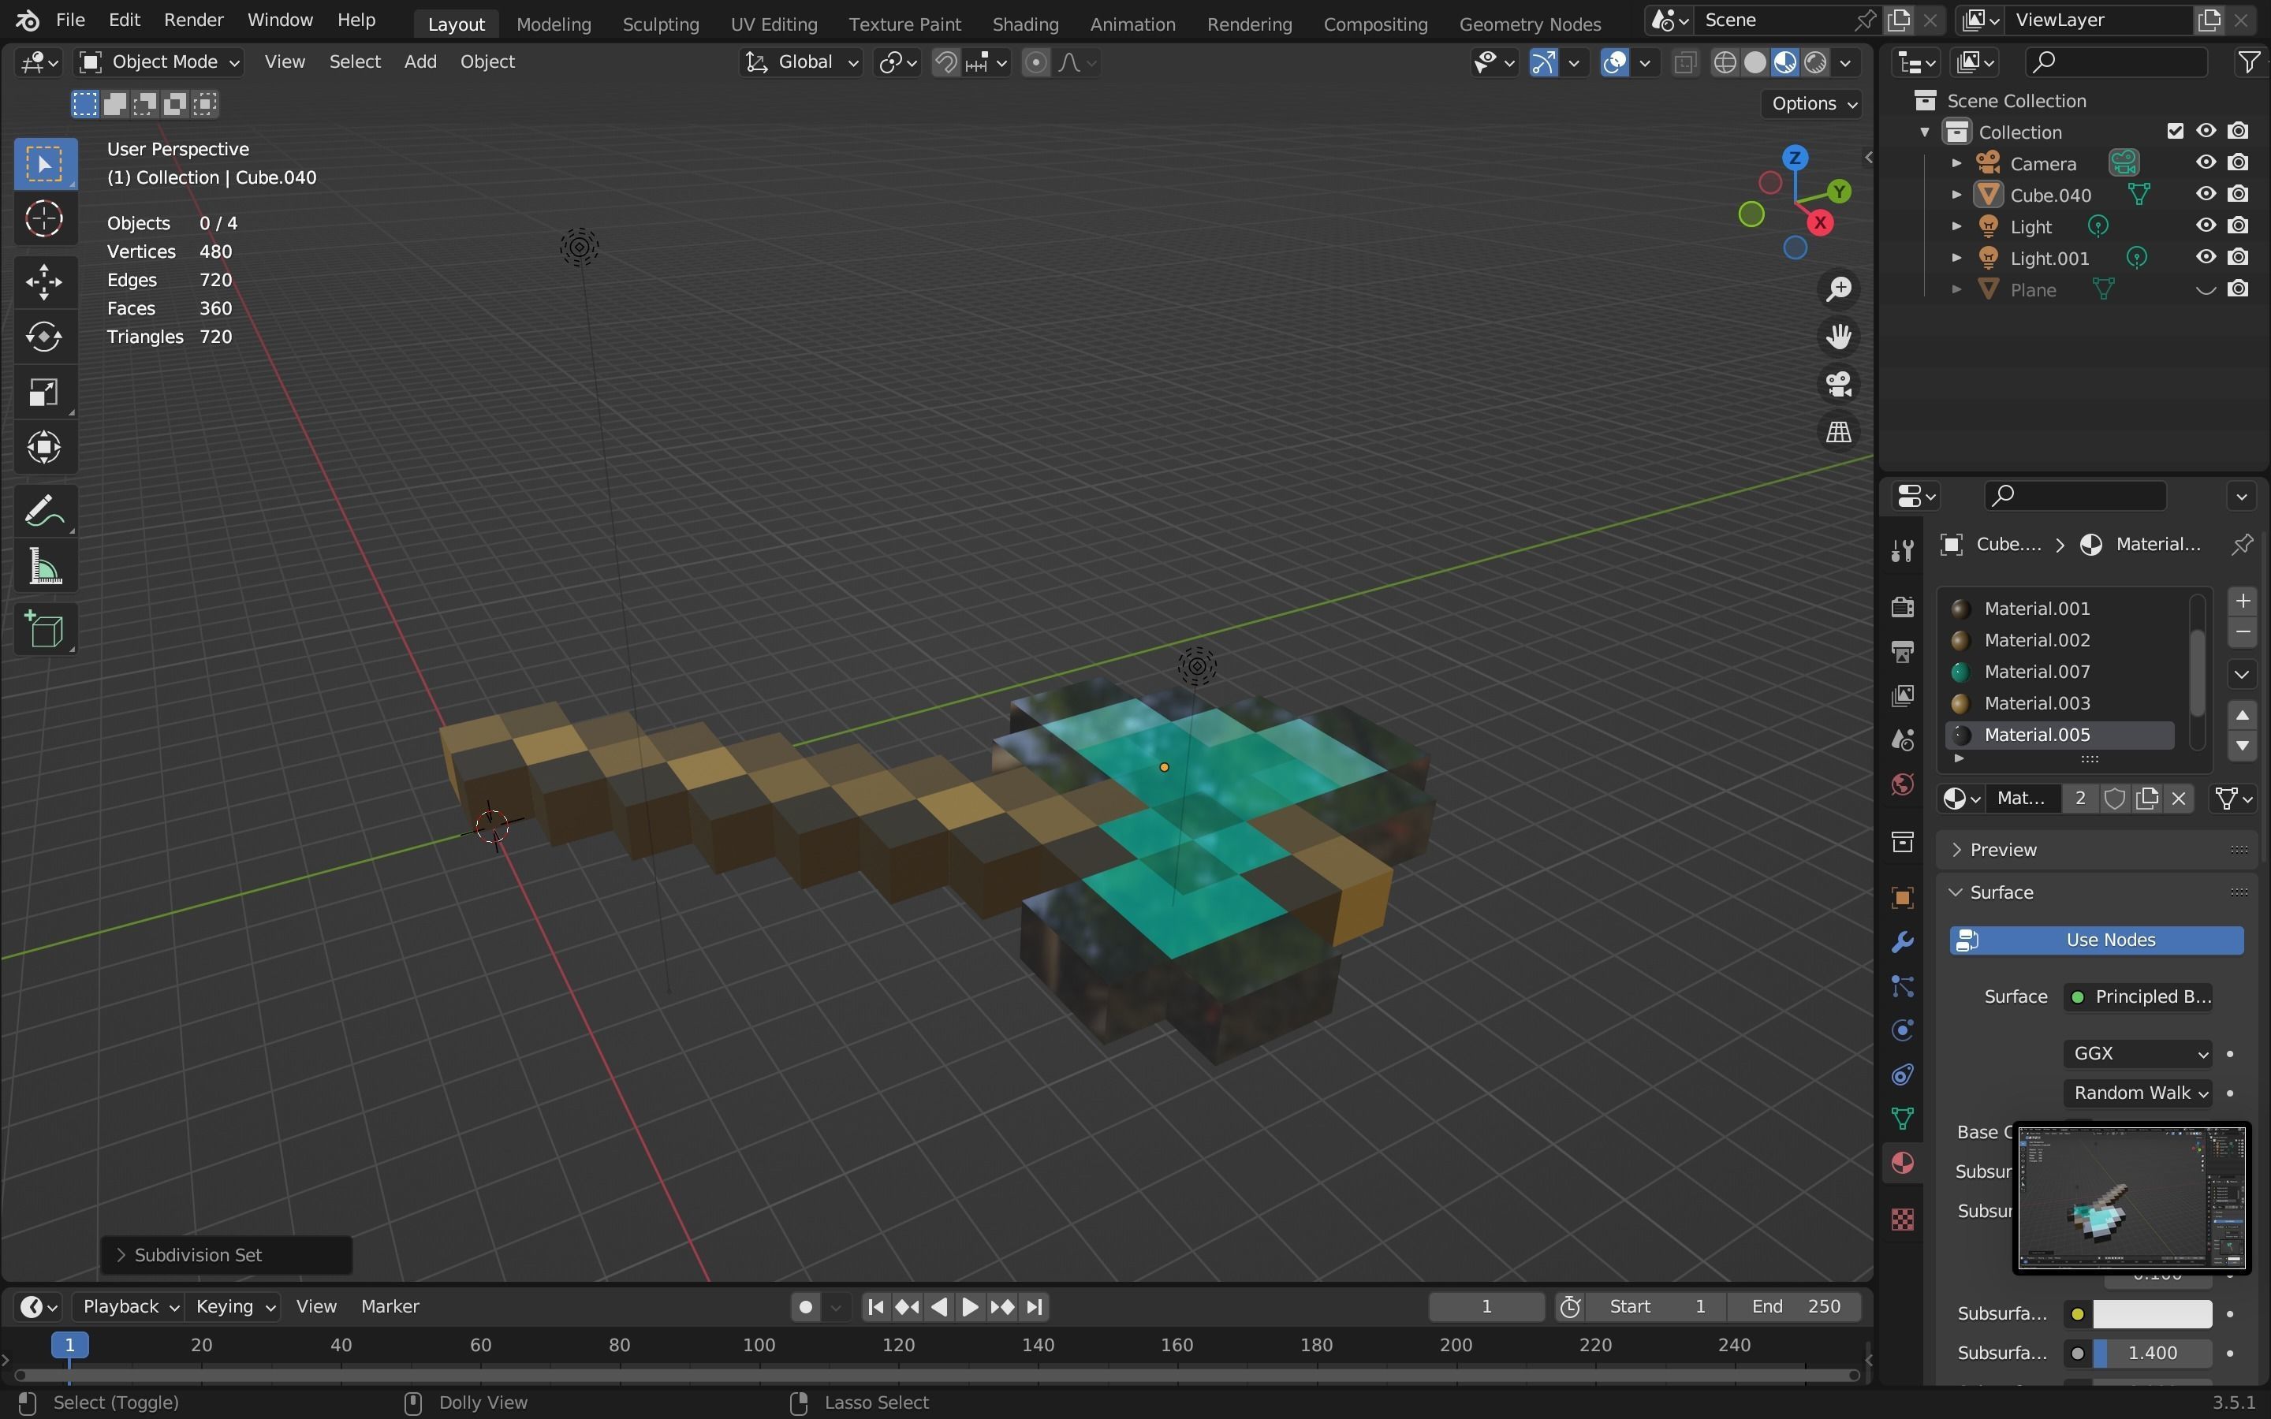Open the File menu
The height and width of the screenshot is (1419, 2271).
(69, 20)
